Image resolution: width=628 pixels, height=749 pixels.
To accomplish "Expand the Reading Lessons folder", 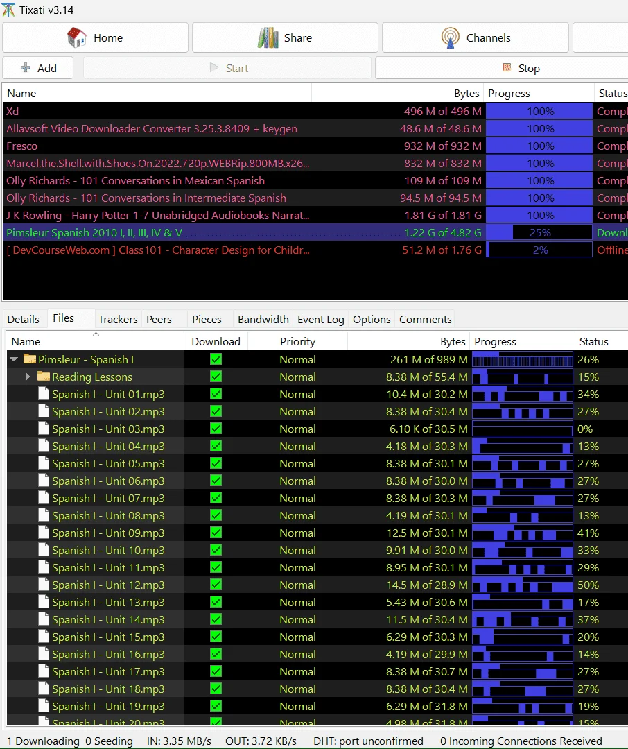I will [28, 377].
